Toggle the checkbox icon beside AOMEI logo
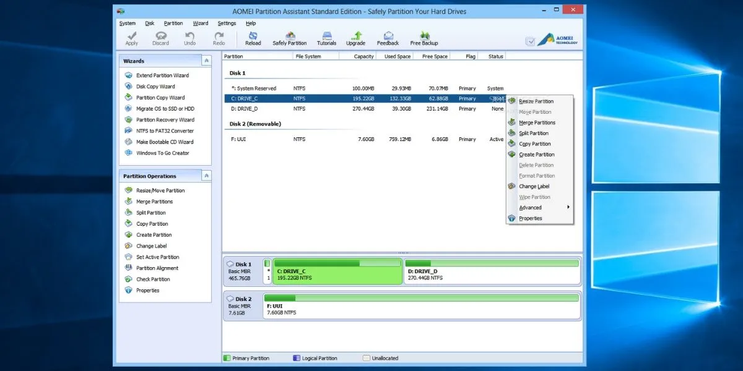Viewport: 743px width, 371px height. click(530, 41)
